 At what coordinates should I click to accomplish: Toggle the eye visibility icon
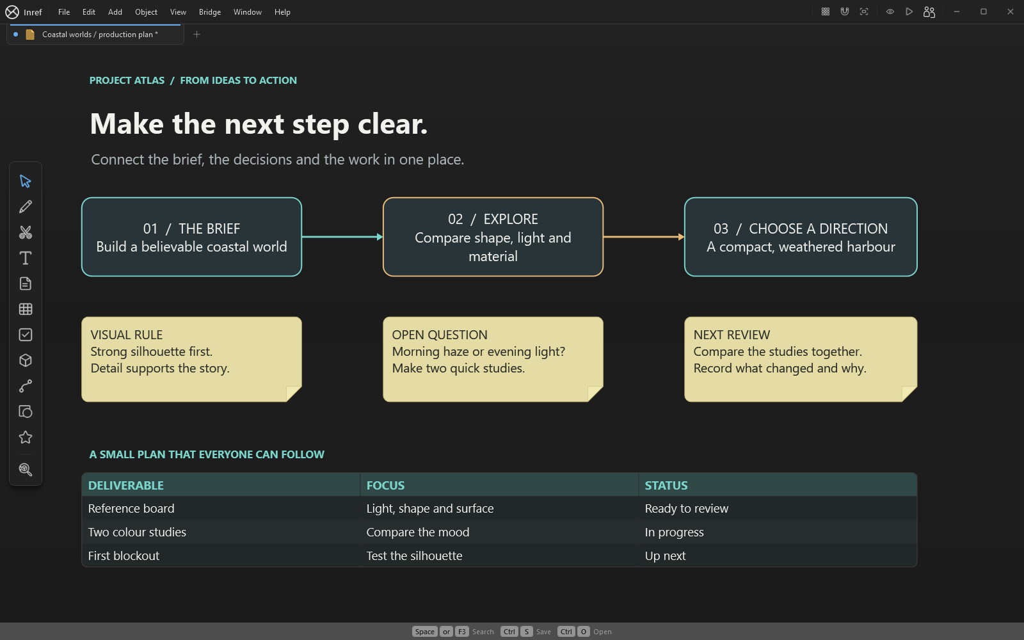[x=890, y=12]
